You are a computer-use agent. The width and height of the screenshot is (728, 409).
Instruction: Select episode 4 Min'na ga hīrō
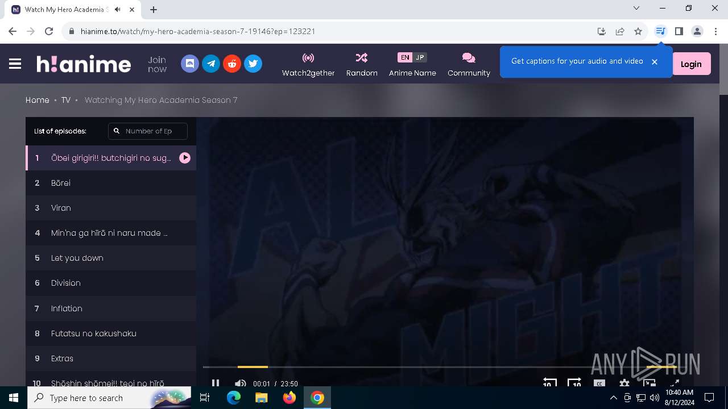click(111, 233)
